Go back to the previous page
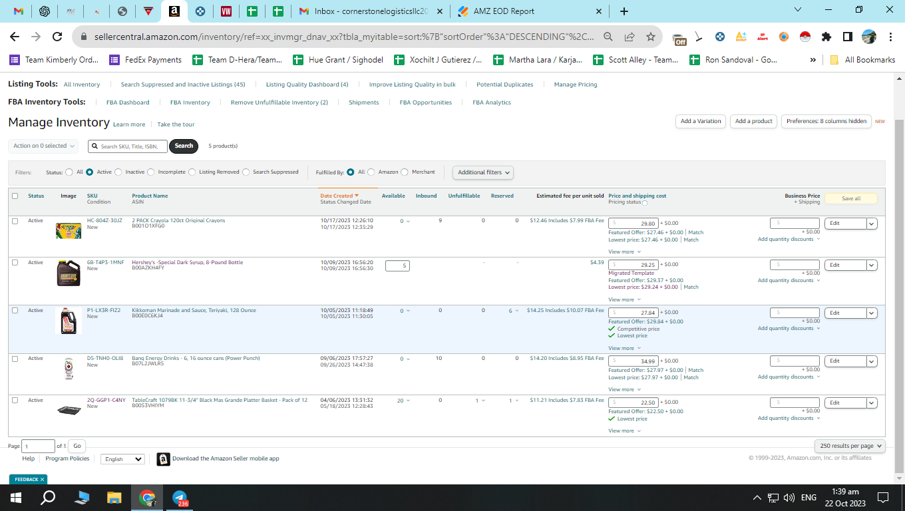 pos(15,37)
